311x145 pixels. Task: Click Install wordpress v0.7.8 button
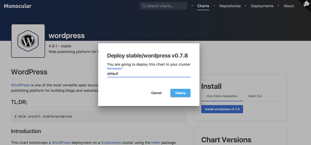coord(222,109)
